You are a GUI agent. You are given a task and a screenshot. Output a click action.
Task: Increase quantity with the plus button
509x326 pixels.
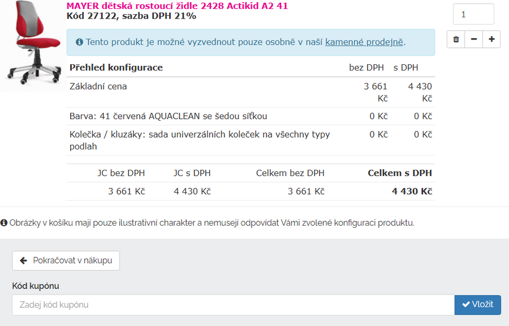click(491, 39)
